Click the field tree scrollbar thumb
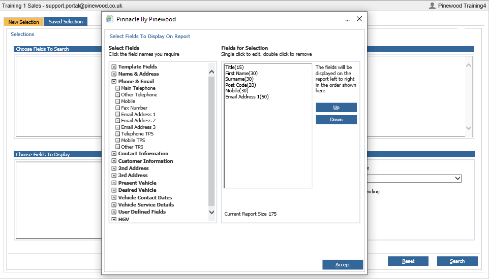489x279 pixels. [x=211, y=142]
